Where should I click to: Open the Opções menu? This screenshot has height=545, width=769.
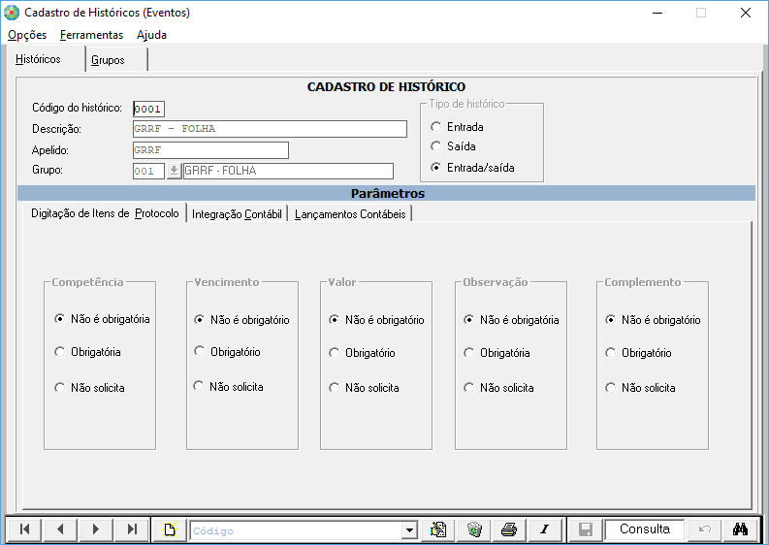pos(27,35)
